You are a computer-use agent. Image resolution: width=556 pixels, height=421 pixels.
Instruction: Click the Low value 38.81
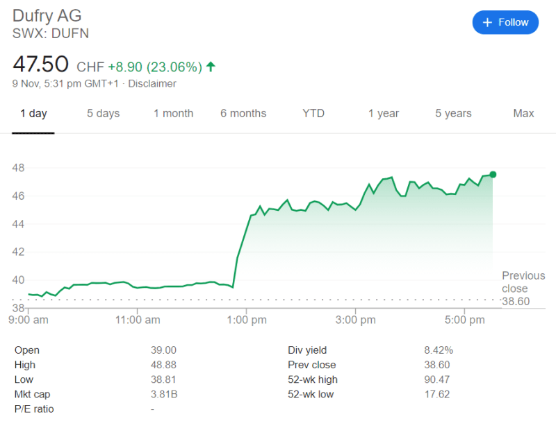163,379
